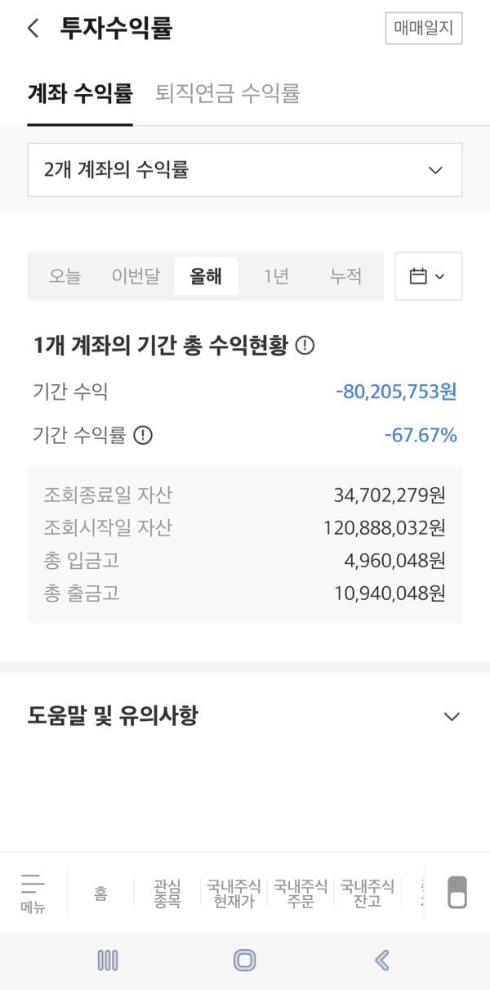Switch to 퇴직연금 수익률 tab
Screen dimensions: 490x990
(x=228, y=94)
